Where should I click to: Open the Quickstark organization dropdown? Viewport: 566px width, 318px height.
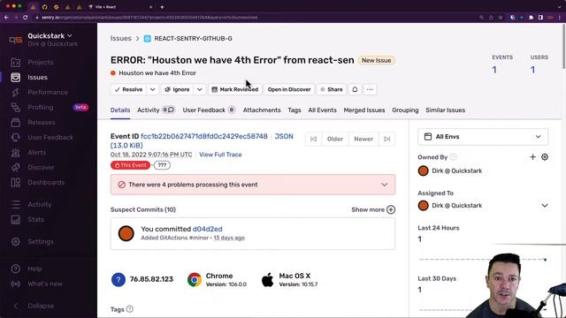coord(50,35)
